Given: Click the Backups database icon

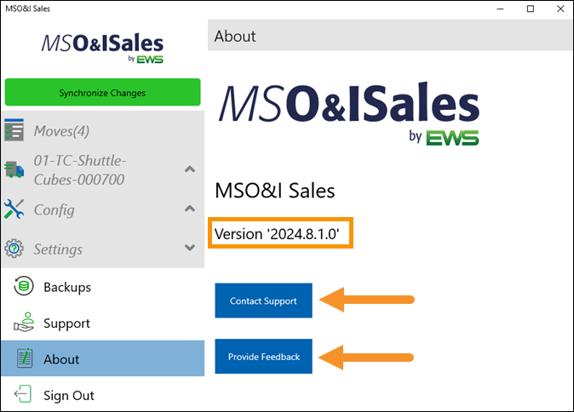Looking at the screenshot, I should 24,286.
